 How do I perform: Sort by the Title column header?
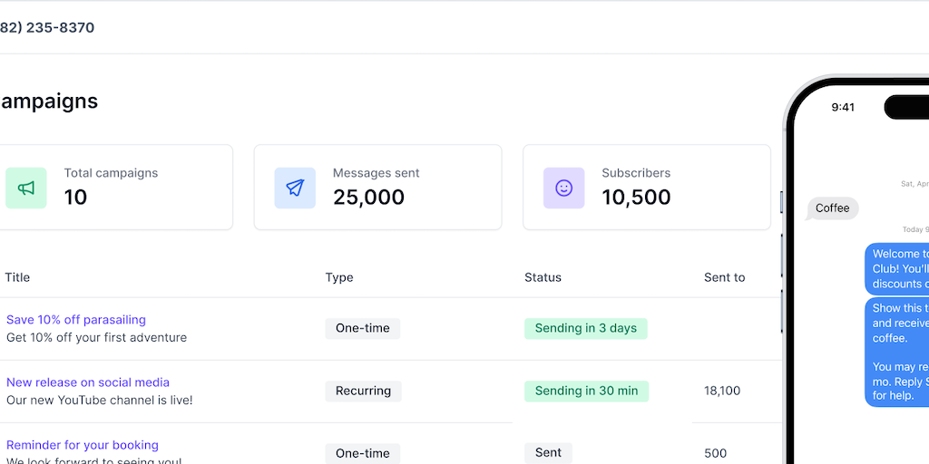pos(17,277)
